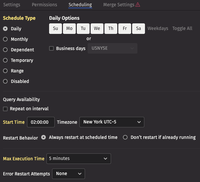Open the Timezone dropdown

tap(112, 122)
